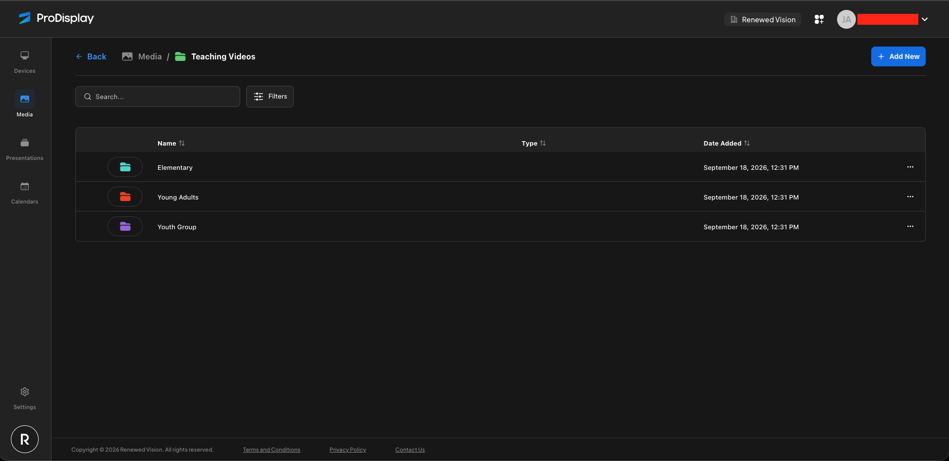Expand the user account dropdown chevron
The height and width of the screenshot is (461, 949).
(x=925, y=19)
